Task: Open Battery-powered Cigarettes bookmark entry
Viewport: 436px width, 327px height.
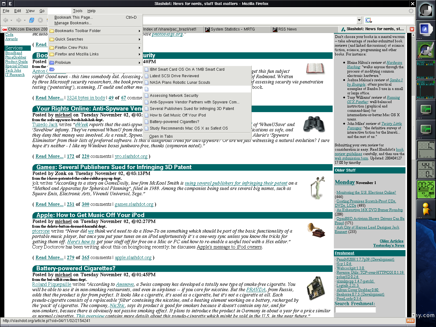Action: (x=197, y=122)
